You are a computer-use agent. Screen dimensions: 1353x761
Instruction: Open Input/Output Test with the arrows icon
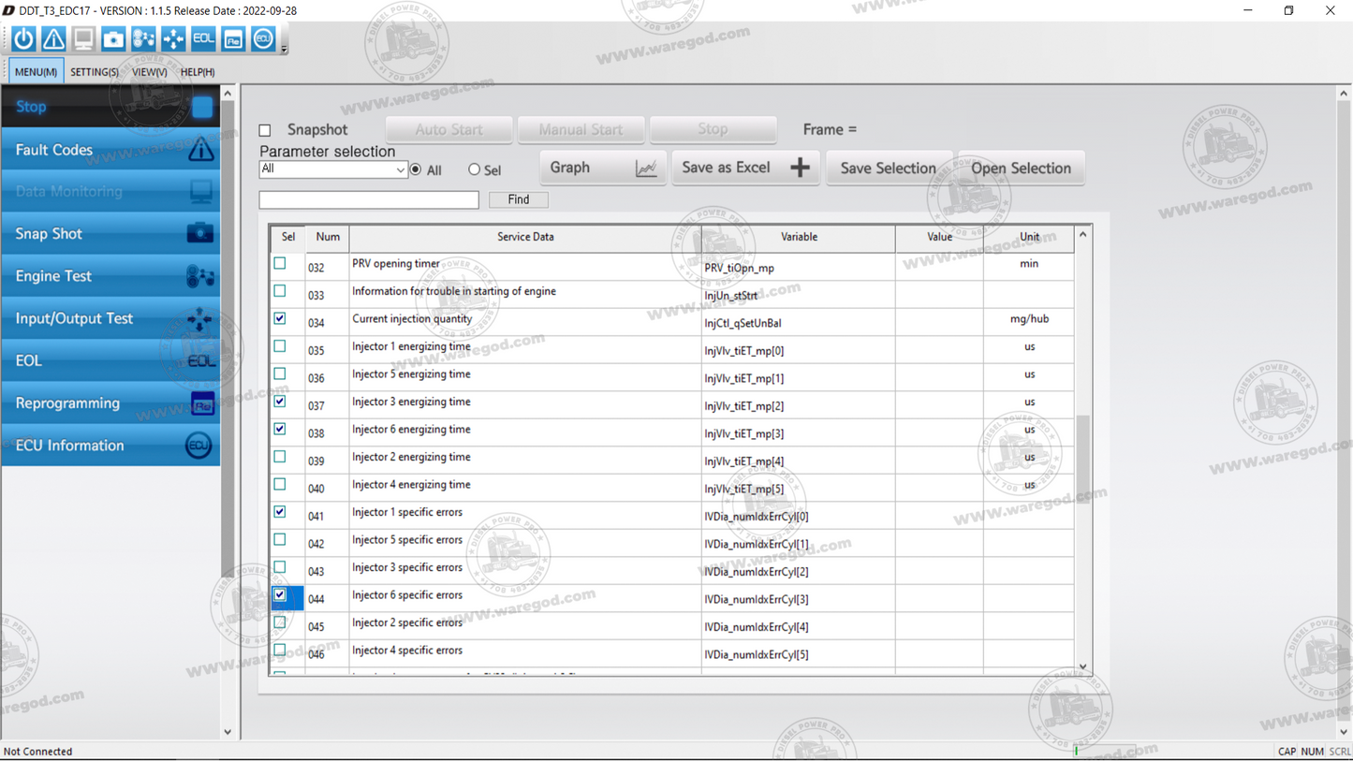click(x=173, y=38)
